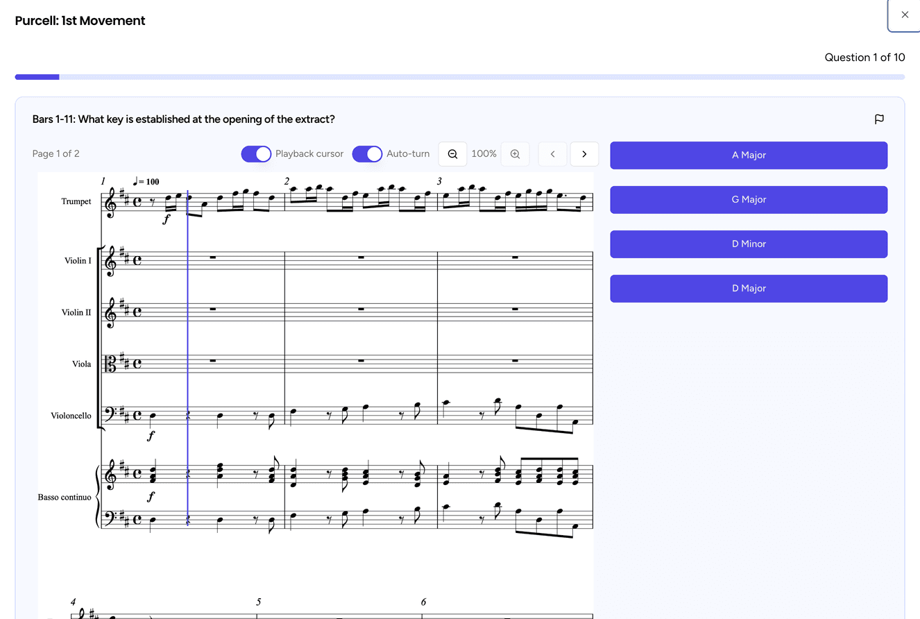The height and width of the screenshot is (619, 920).
Task: Go to the previous score page
Action: point(552,154)
